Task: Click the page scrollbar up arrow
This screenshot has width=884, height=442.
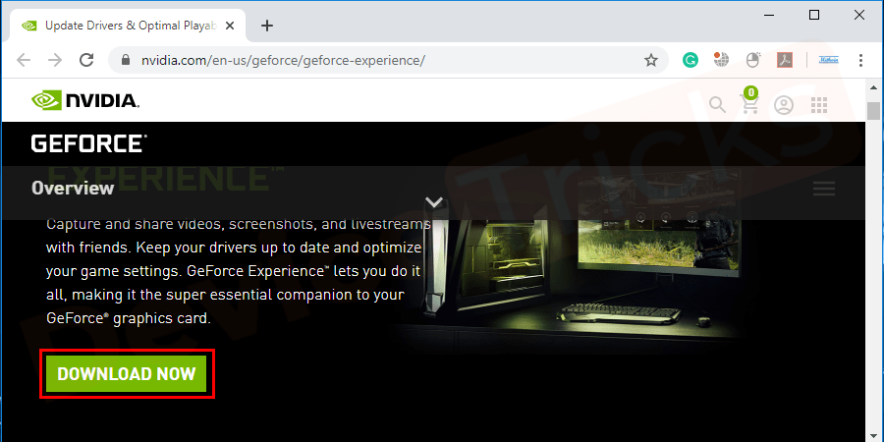Action: point(873,87)
